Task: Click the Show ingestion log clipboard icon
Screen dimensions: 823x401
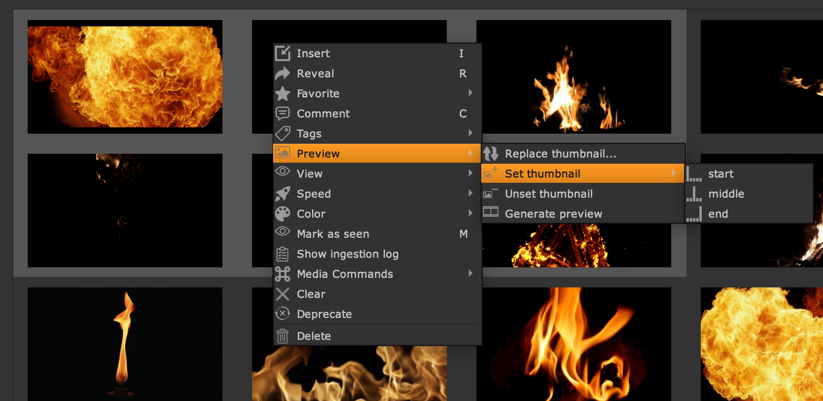Action: click(283, 254)
